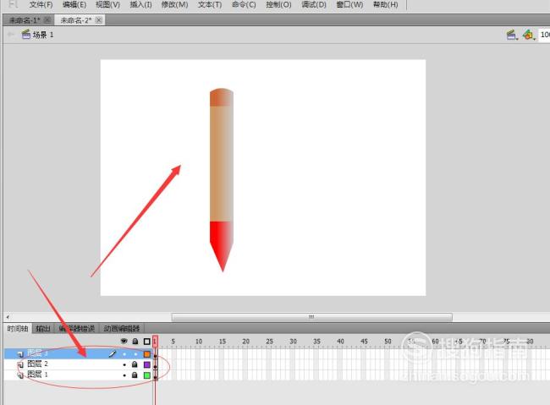Click the 图层 2 layer type icon
The width and height of the screenshot is (550, 405).
tap(20, 364)
